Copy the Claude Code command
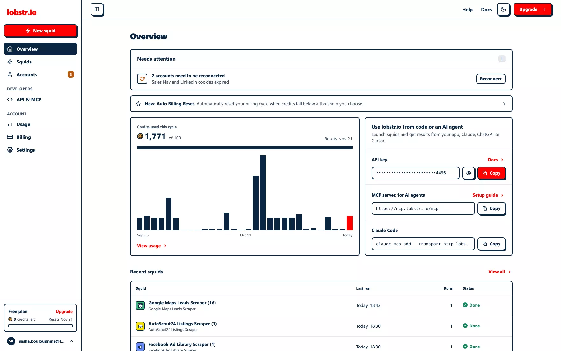Viewport: 561px width, 351px height. (491, 244)
